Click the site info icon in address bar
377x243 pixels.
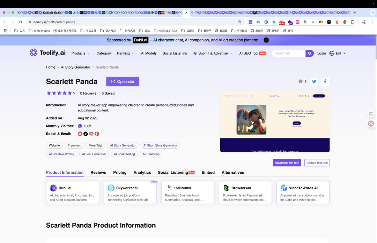click(30, 22)
